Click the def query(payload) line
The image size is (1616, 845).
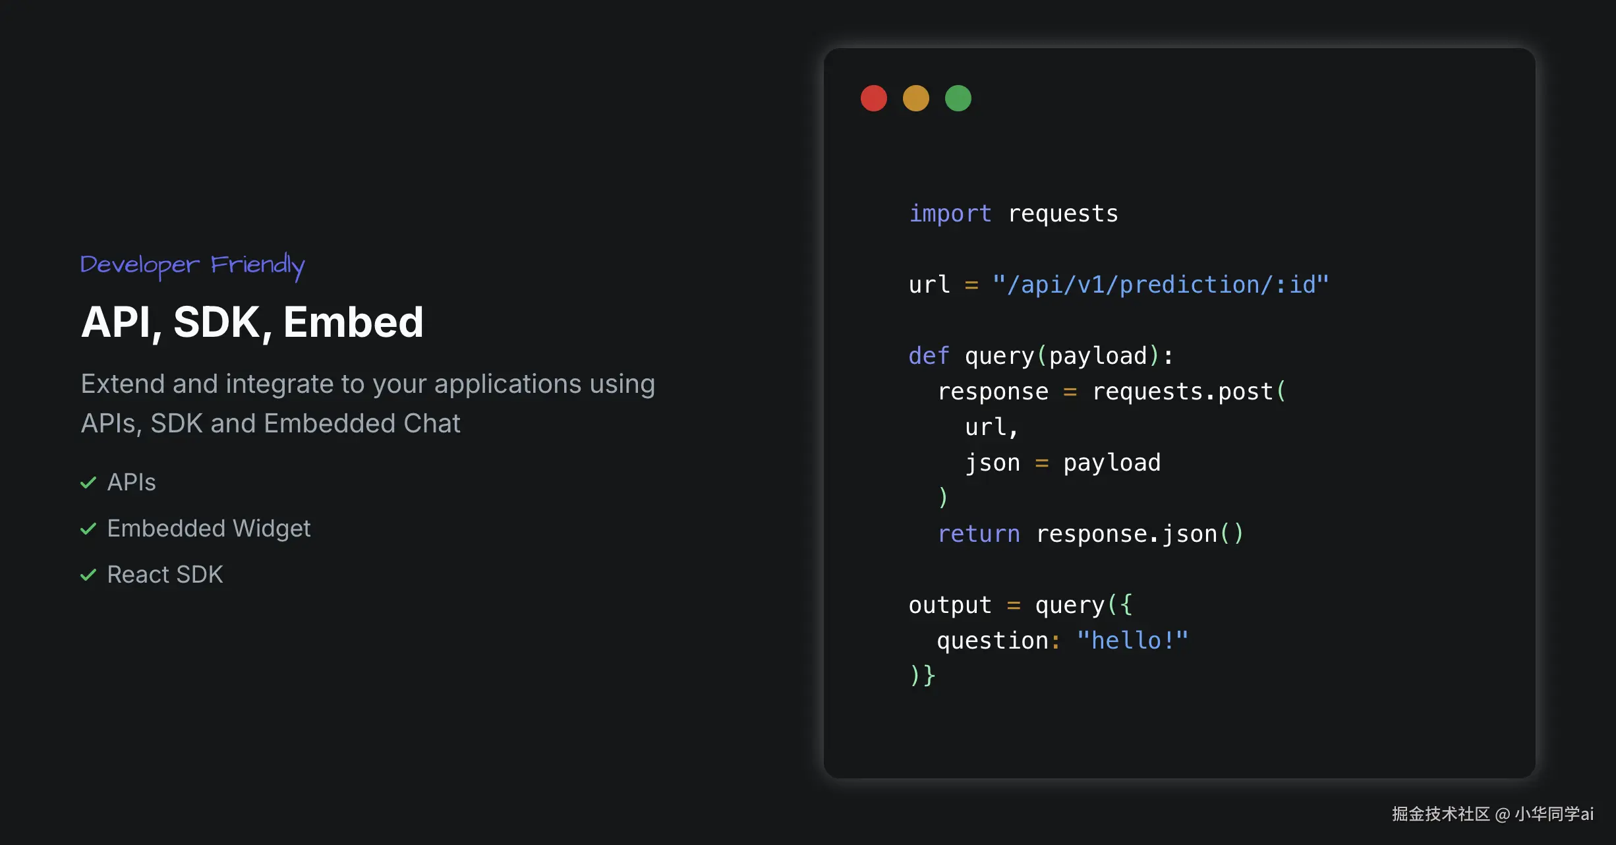pos(1041,356)
